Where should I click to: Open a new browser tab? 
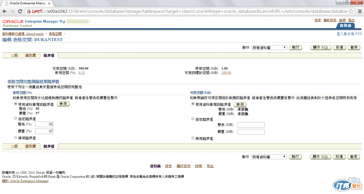pyautogui.click(x=58, y=4)
